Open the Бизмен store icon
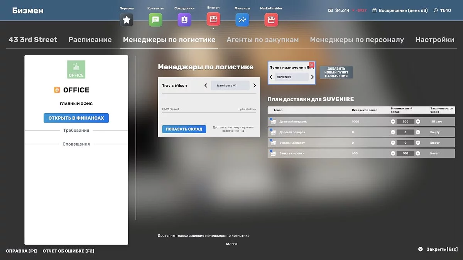 (x=213, y=19)
